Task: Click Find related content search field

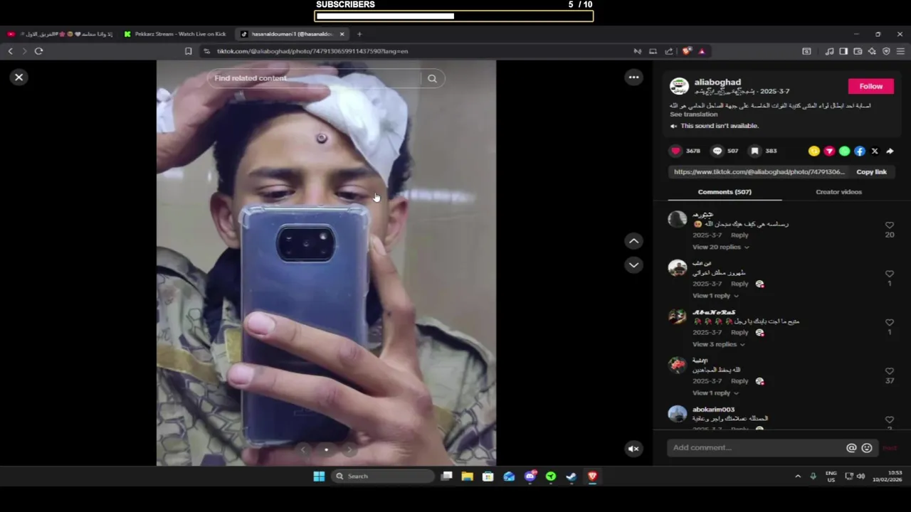Action: [315, 78]
